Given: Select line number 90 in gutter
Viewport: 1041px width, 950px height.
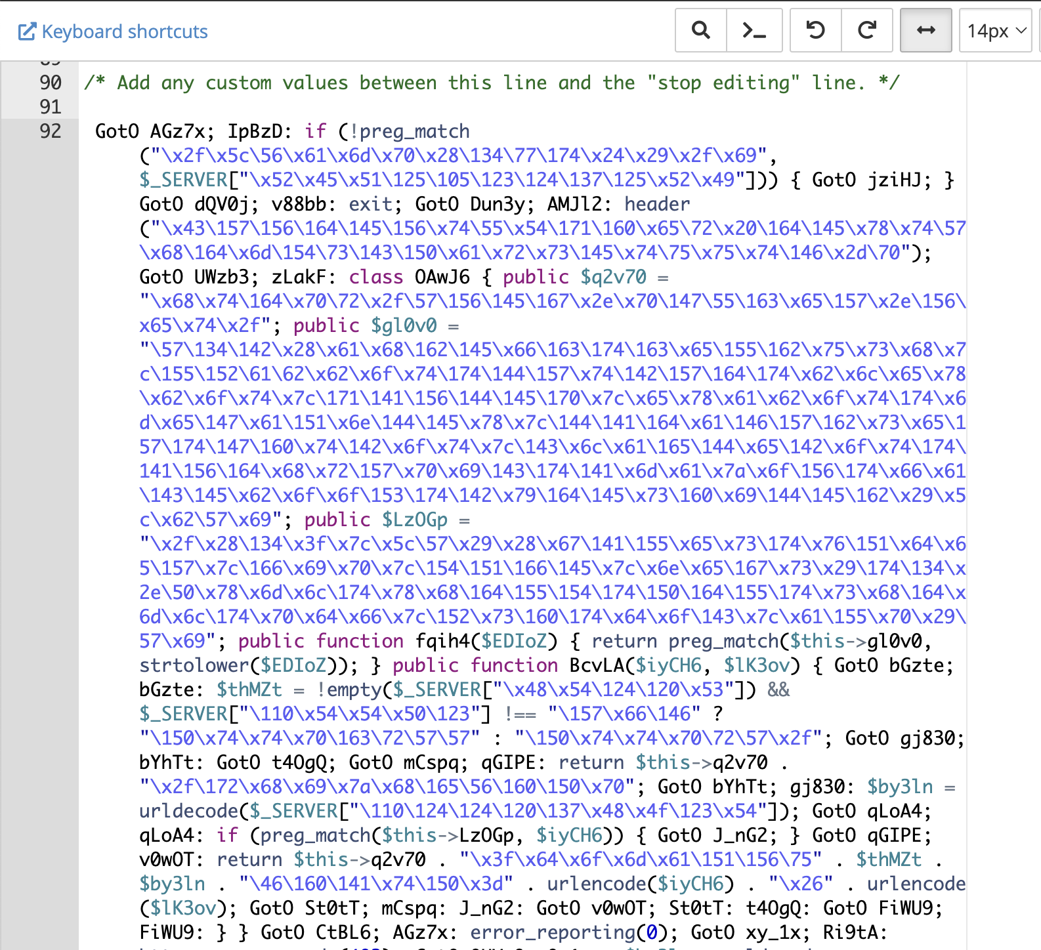Looking at the screenshot, I should click(x=51, y=83).
